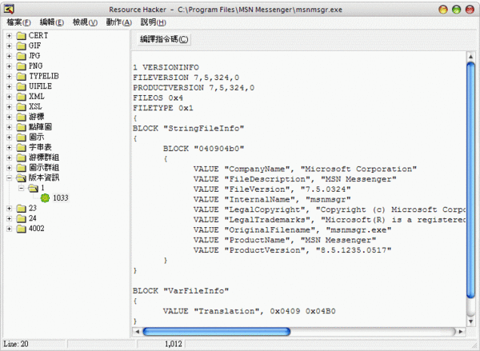
Task: Click the GIF folder icon
Action: tap(21, 46)
